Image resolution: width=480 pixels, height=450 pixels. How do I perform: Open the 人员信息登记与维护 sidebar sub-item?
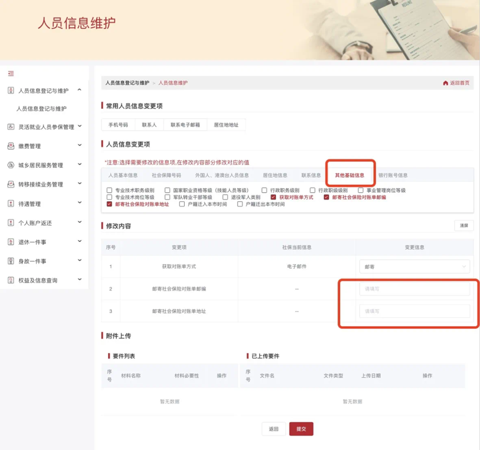41,109
